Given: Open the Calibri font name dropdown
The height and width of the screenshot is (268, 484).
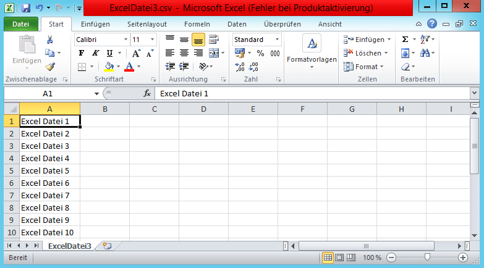Looking at the screenshot, I should pyautogui.click(x=101, y=40).
